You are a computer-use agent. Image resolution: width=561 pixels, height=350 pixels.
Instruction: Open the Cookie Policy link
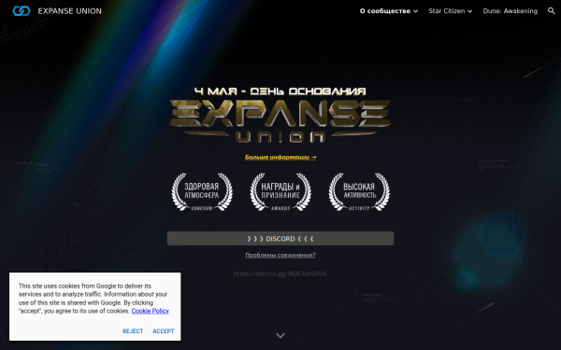tap(150, 311)
